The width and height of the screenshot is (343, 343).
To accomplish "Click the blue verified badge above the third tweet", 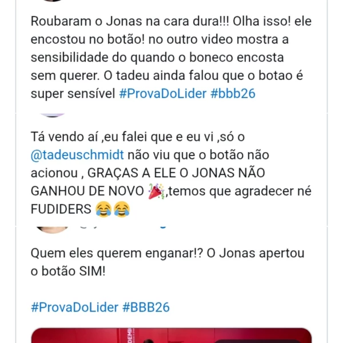I will point(163,228).
